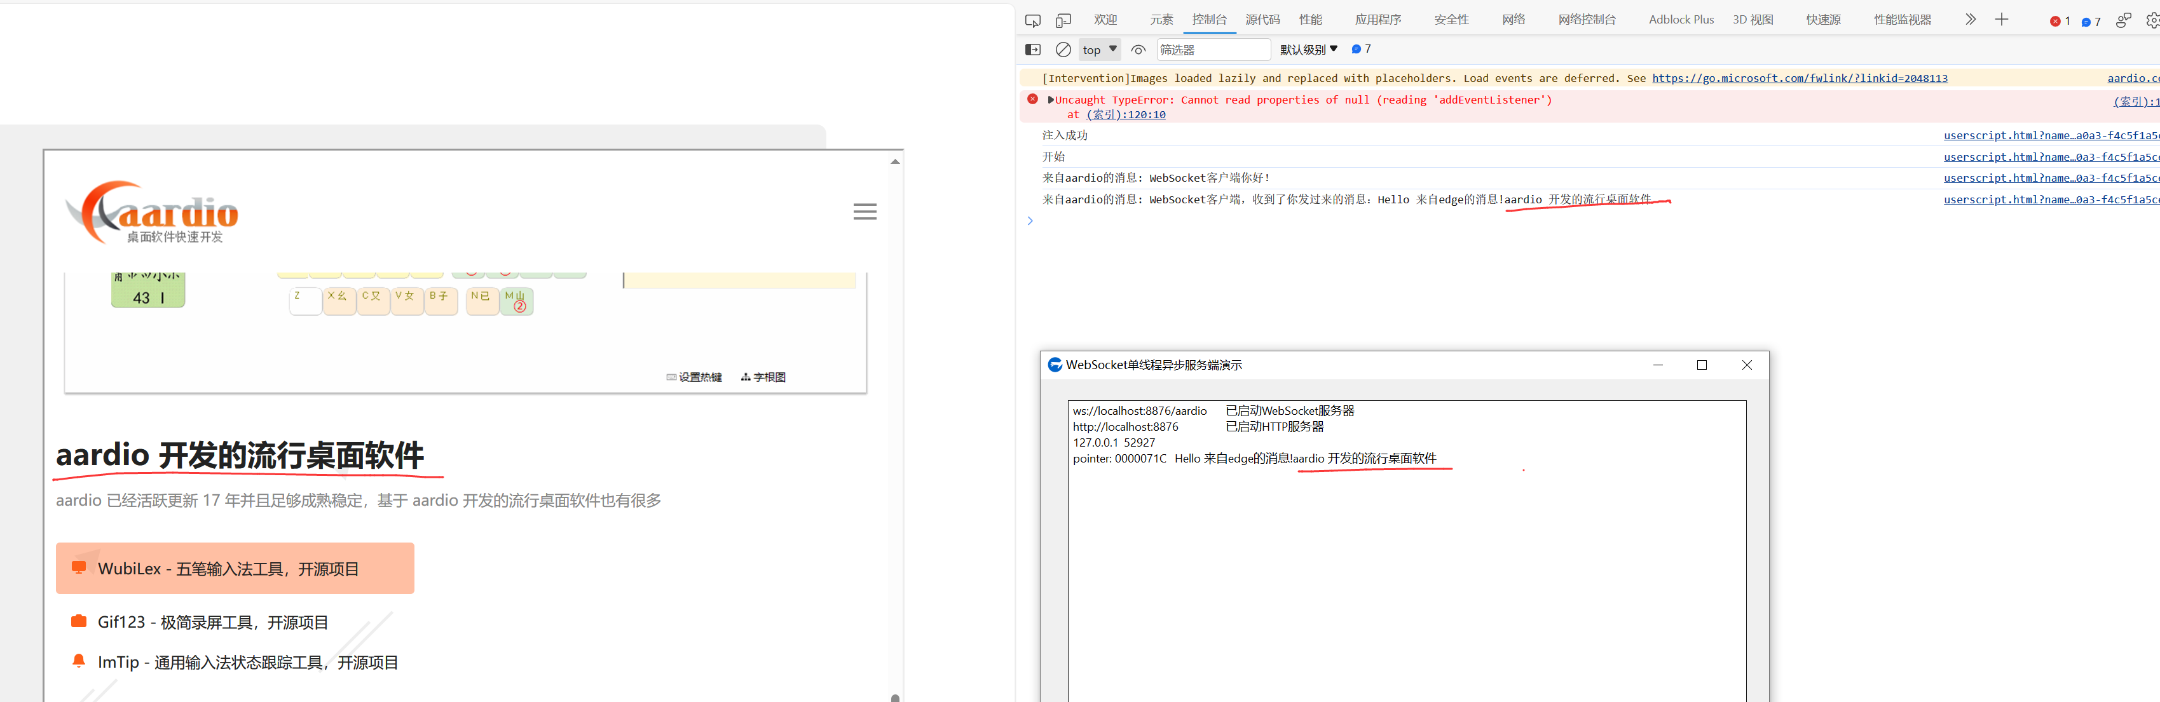2160x702 pixels.
Task: Select the 控制台 tab
Action: click(x=1209, y=19)
